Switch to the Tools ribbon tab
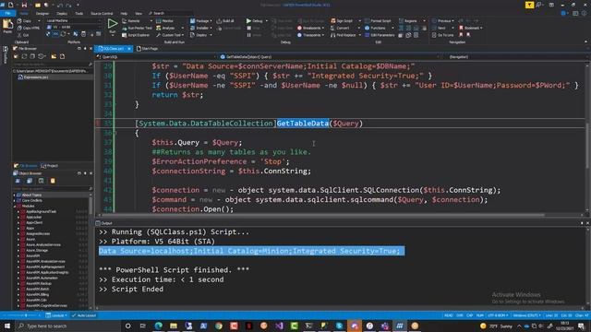The width and height of the screenshot is (591, 332). point(79,13)
